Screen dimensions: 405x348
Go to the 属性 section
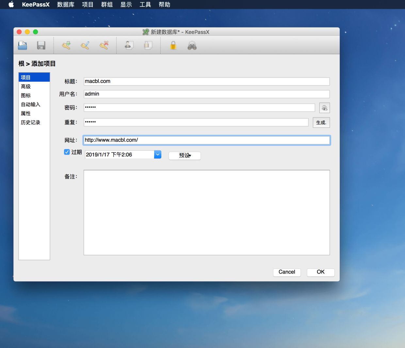34,113
